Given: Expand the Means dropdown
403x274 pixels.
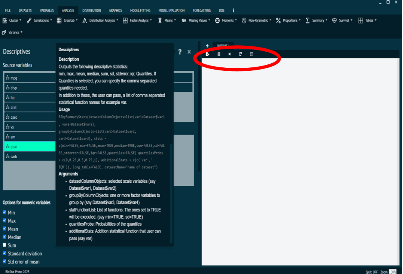Looking at the screenshot, I should coord(175,20).
